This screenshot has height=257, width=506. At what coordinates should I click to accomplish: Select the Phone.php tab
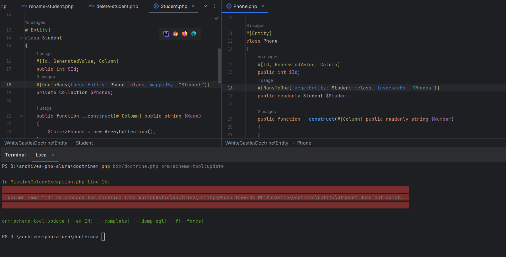245,6
